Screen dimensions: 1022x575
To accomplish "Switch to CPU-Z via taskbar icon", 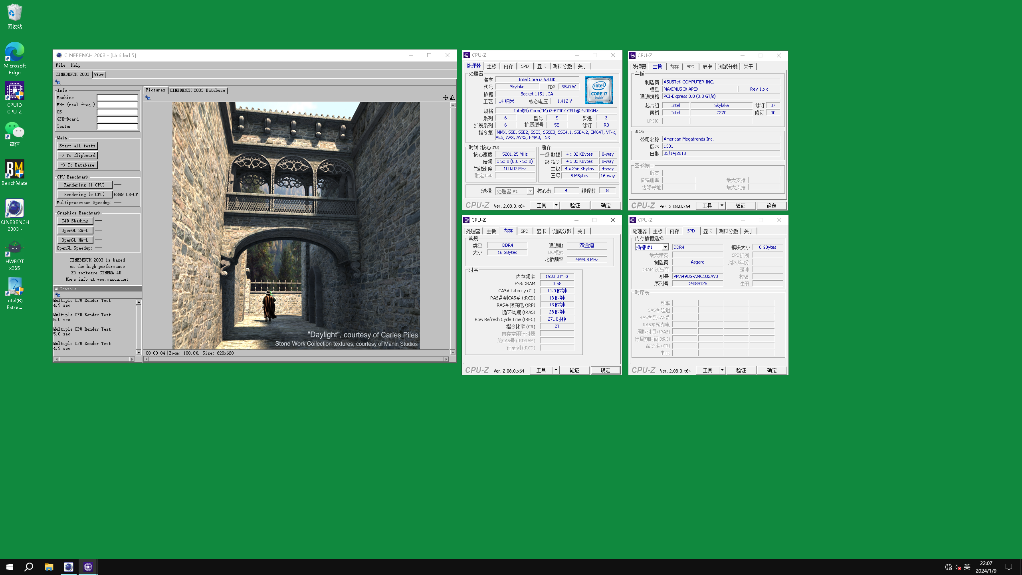I will point(88,567).
